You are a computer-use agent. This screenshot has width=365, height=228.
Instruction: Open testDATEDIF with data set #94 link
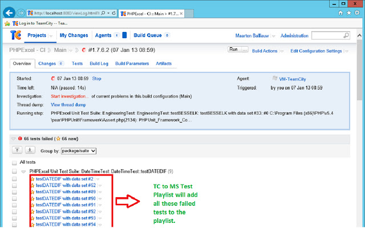(66, 225)
